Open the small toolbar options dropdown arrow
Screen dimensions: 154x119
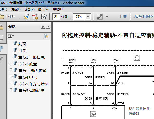(107, 16)
